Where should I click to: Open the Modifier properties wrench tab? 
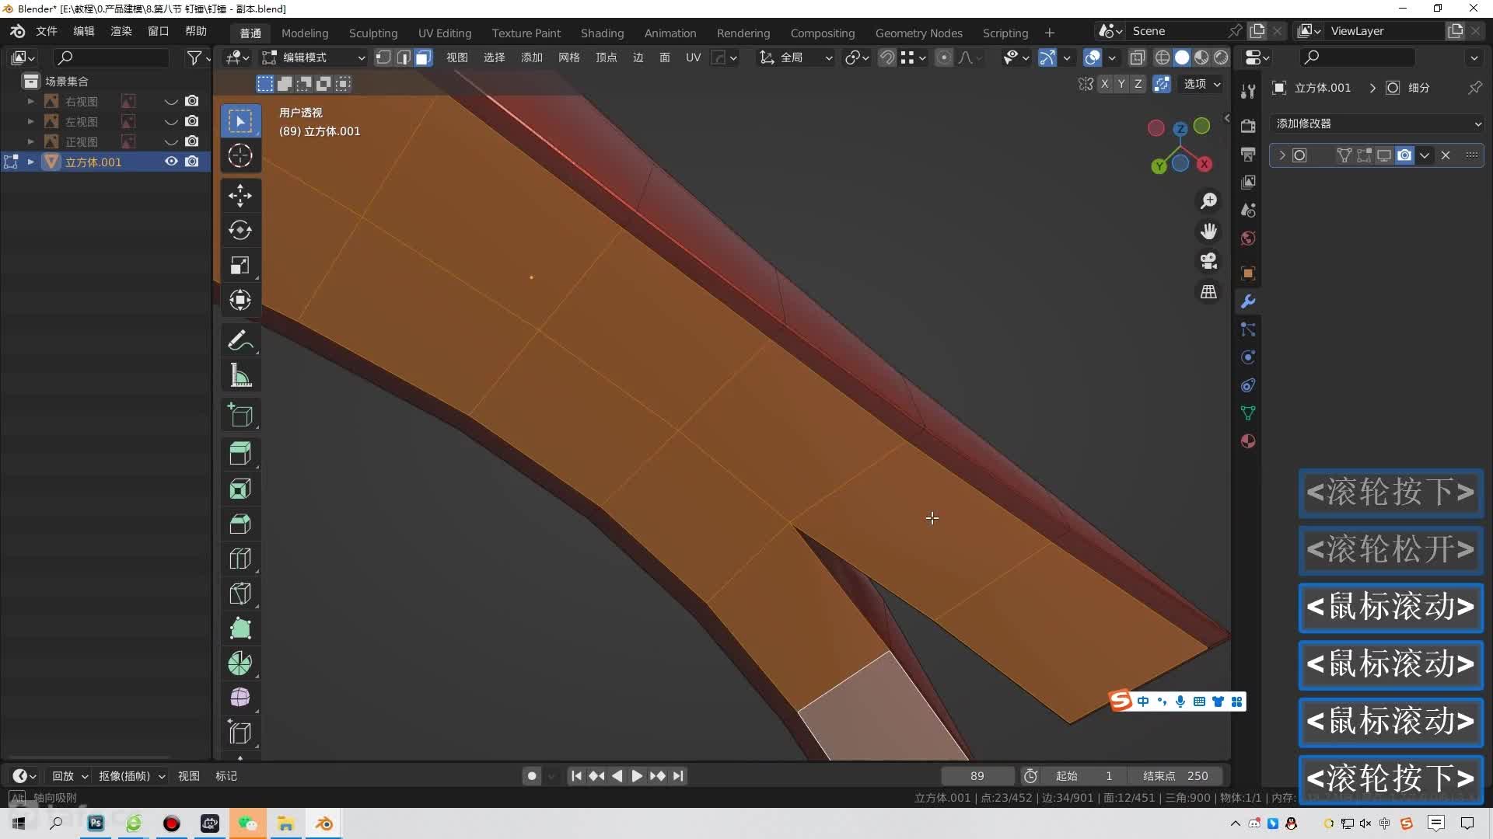tap(1248, 301)
